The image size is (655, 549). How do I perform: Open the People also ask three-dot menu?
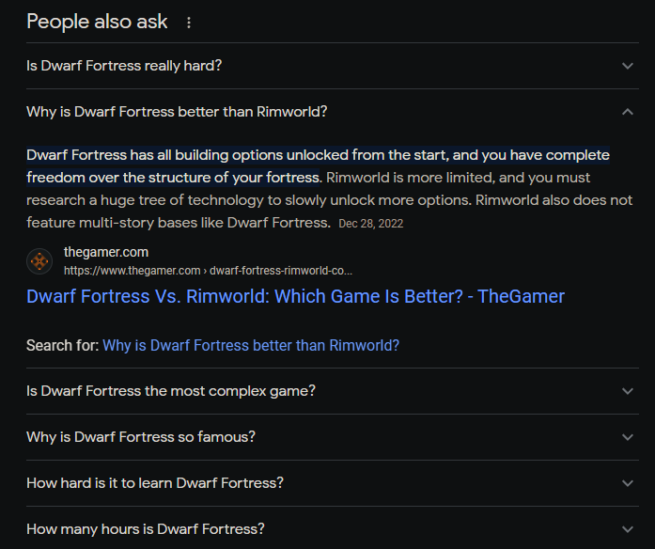pyautogui.click(x=189, y=23)
